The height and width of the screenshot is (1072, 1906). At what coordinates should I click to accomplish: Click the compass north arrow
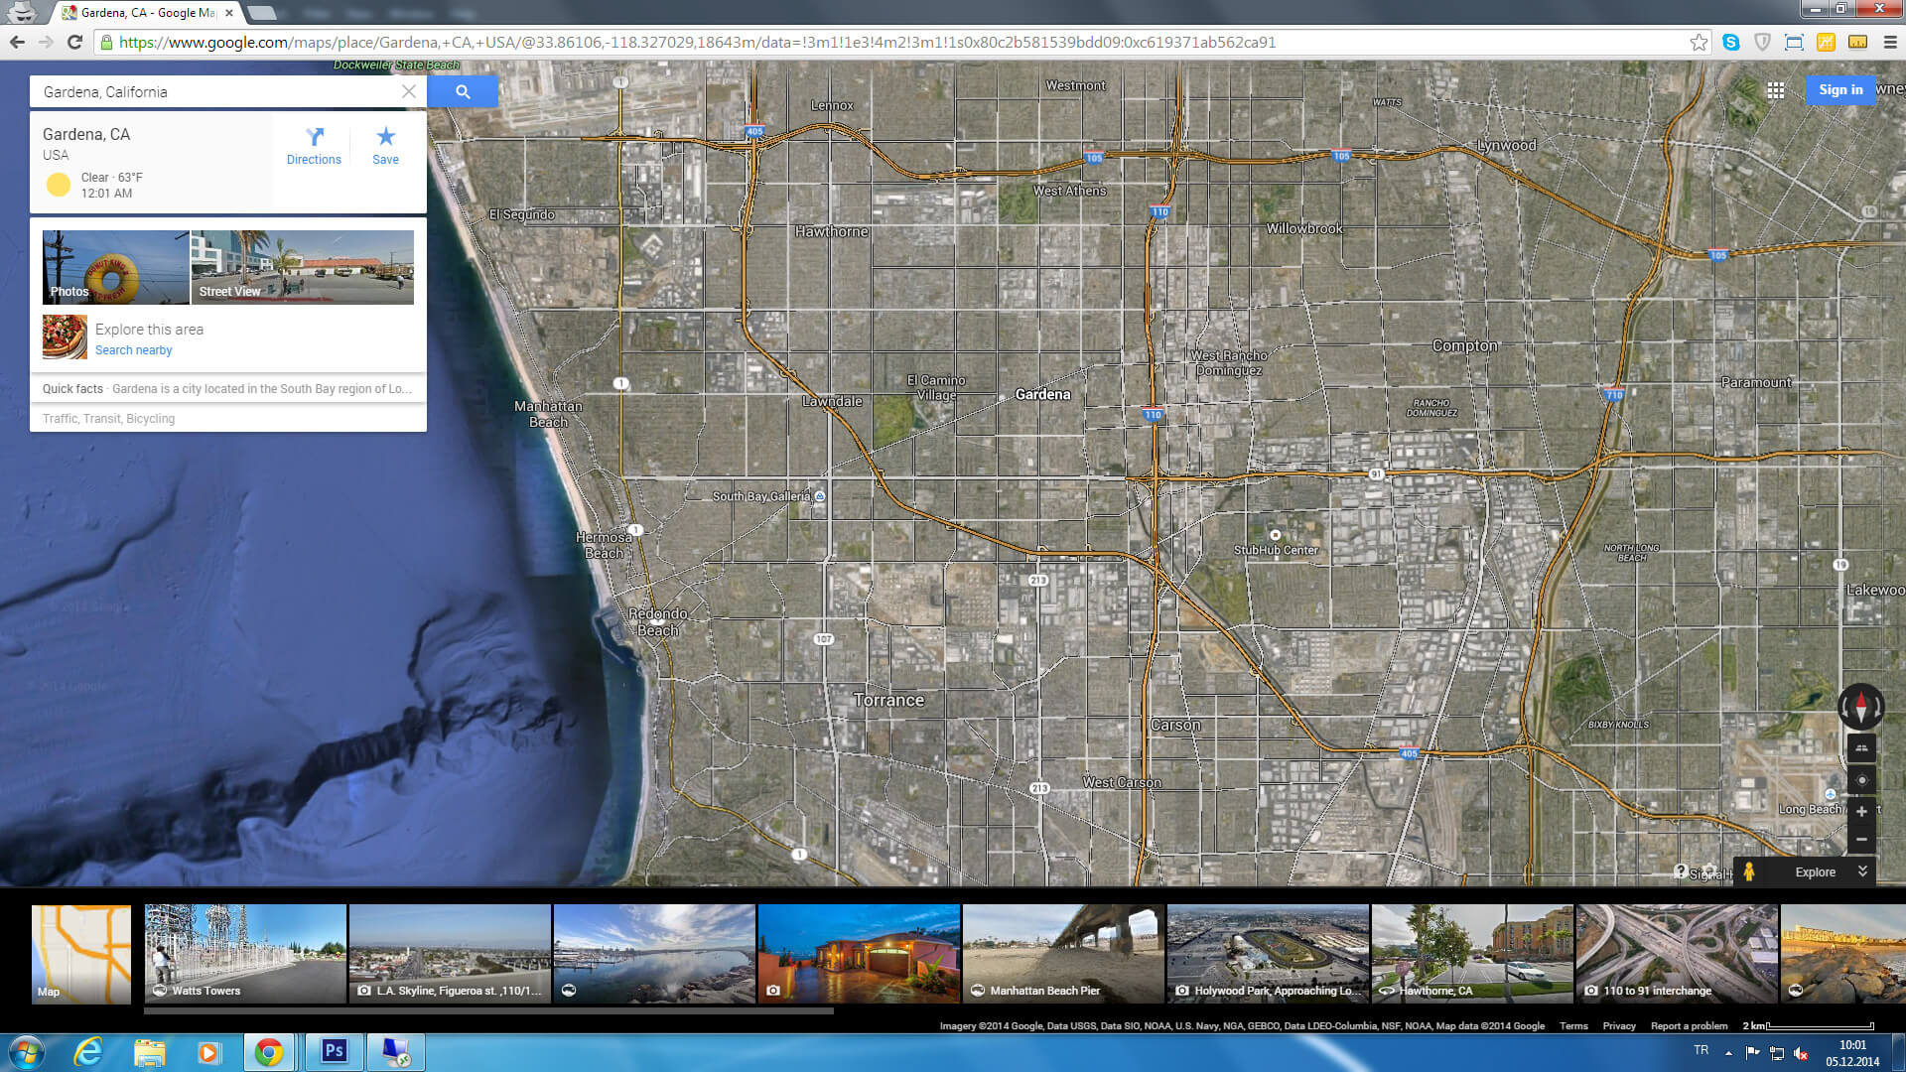coord(1860,707)
